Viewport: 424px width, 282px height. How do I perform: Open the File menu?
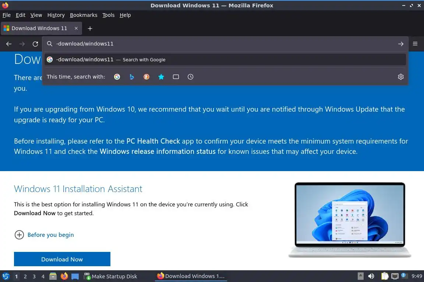[7, 15]
